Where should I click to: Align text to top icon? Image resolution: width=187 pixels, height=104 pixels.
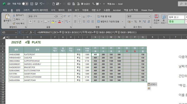pyautogui.click(x=75, y=16)
